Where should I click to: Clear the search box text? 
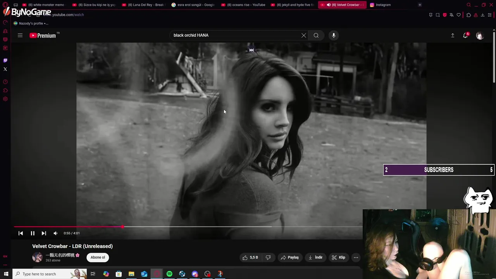click(x=304, y=35)
